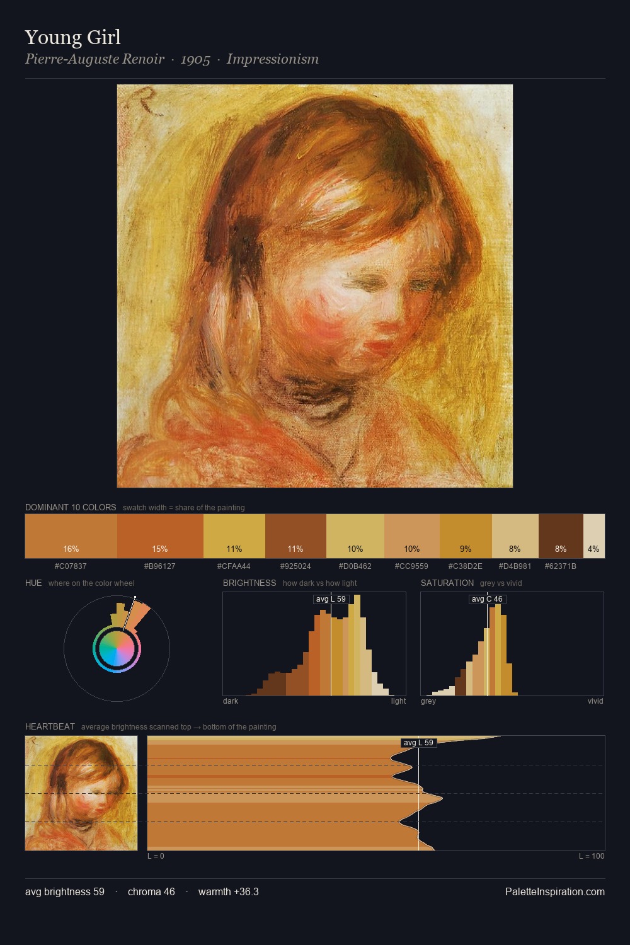Click the '#C38D2E' hex code label
This screenshot has width=630, height=945.
tap(466, 566)
